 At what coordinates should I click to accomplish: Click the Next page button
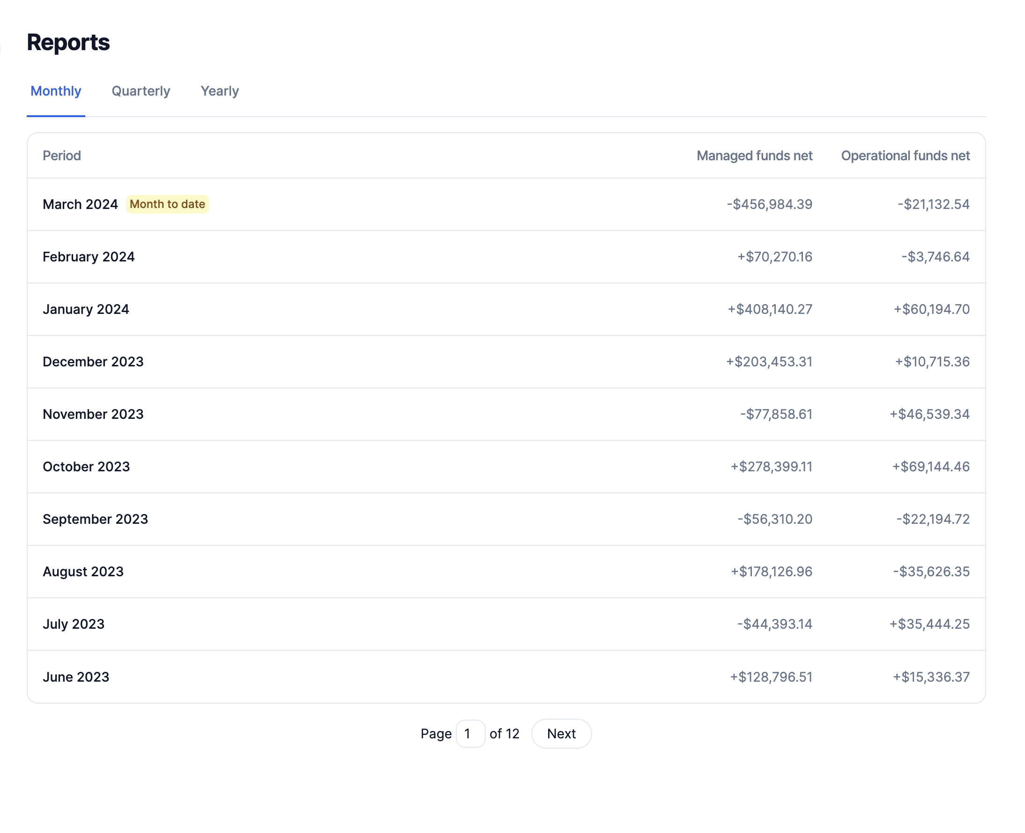560,734
